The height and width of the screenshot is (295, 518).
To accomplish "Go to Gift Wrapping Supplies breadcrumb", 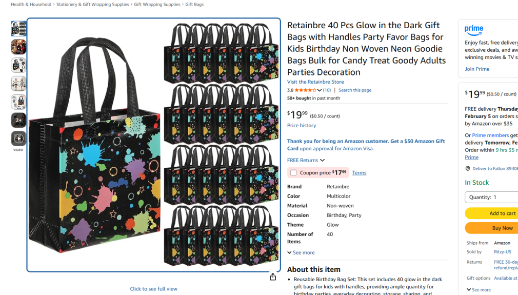I will coord(157,5).
